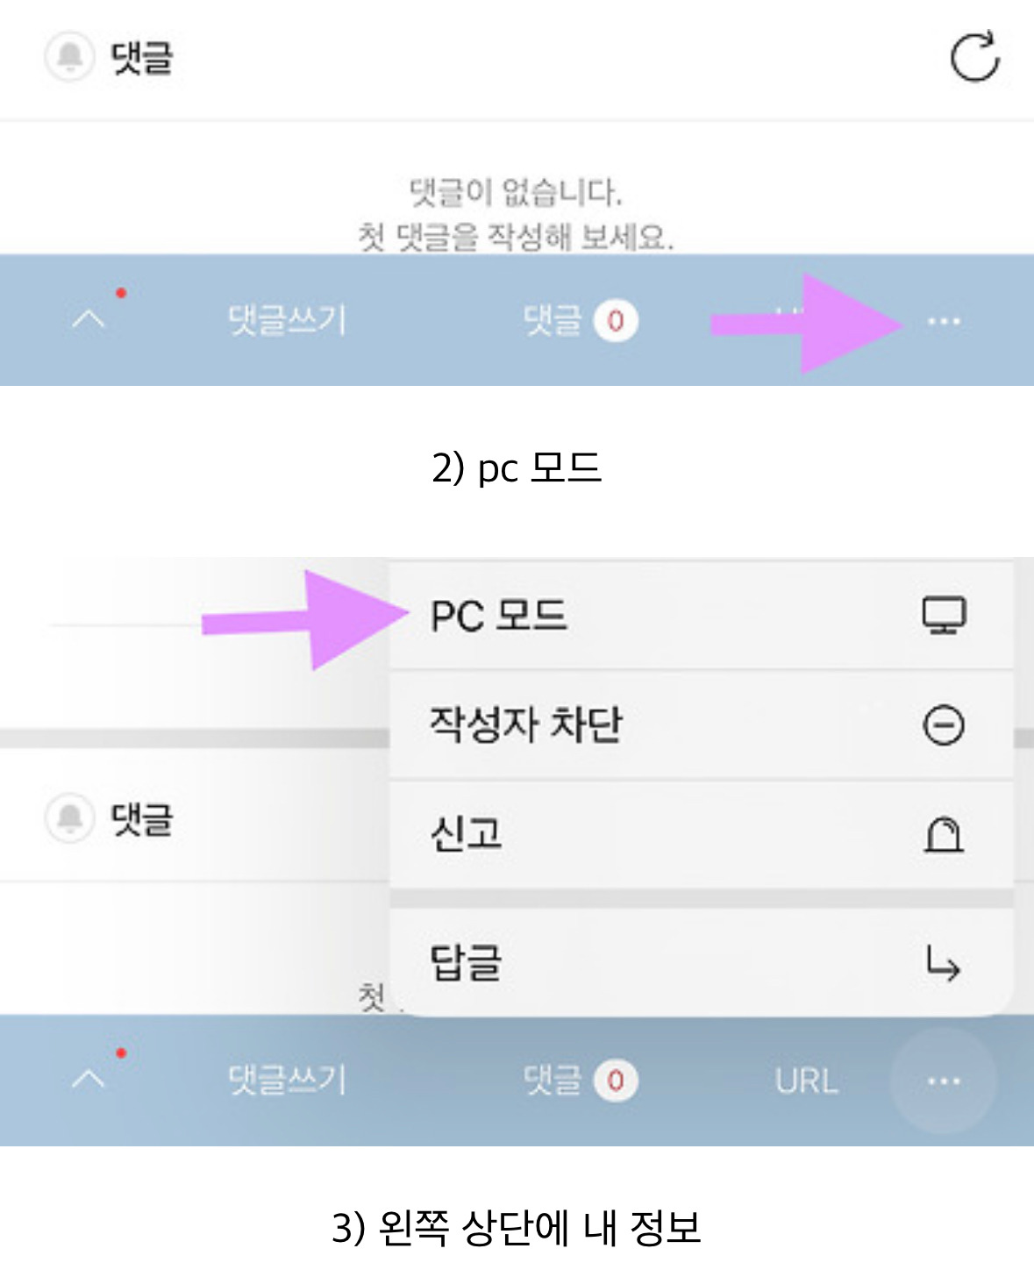Click the reply arrow icon

coord(944,963)
